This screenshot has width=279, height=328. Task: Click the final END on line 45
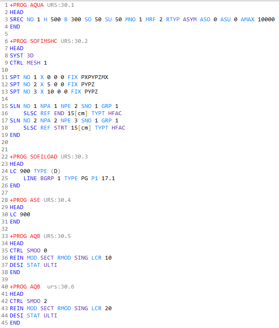pyautogui.click(x=15, y=323)
